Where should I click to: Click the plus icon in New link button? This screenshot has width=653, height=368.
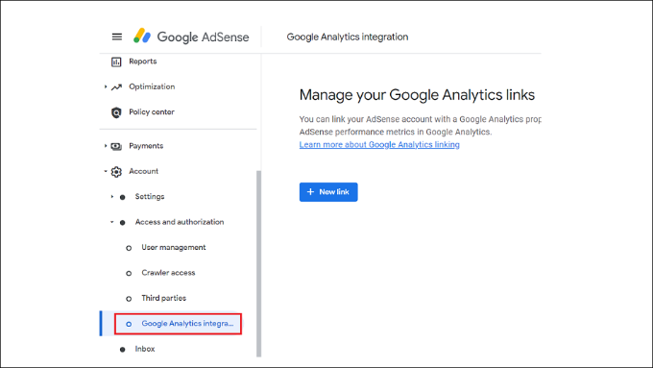(x=310, y=192)
